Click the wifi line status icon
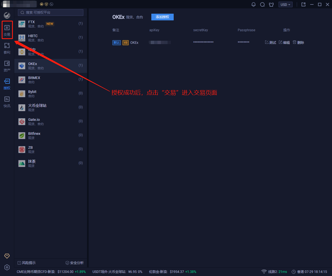Image resolution: width=332 pixels, height=276 pixels. 264,272
